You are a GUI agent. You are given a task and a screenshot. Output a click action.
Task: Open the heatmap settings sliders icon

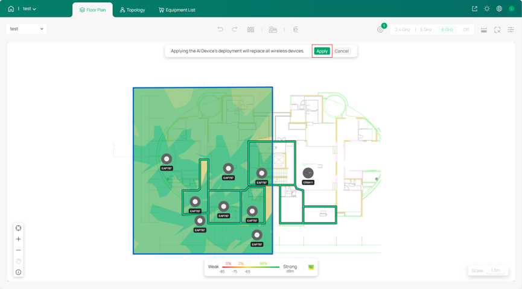tap(511, 30)
